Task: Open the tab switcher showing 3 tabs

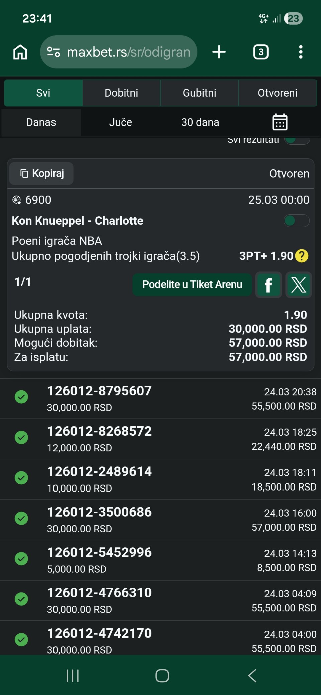Action: [x=261, y=52]
